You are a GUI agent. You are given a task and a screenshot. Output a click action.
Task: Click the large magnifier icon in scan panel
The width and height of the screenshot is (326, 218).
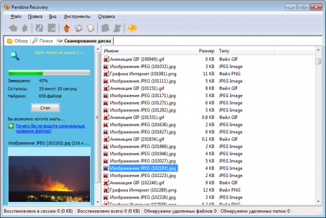pyautogui.click(x=15, y=56)
